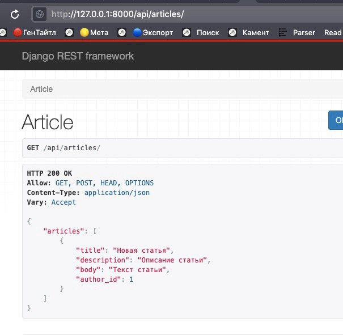343x335 pixels.
Task: Click the bookmarklet icon before Камент
Action: click(232, 32)
